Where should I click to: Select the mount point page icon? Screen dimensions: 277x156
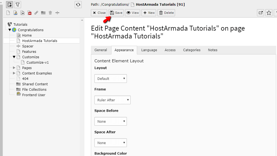(29, 13)
